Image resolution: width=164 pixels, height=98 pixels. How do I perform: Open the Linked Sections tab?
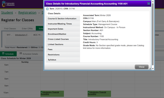click(63, 44)
